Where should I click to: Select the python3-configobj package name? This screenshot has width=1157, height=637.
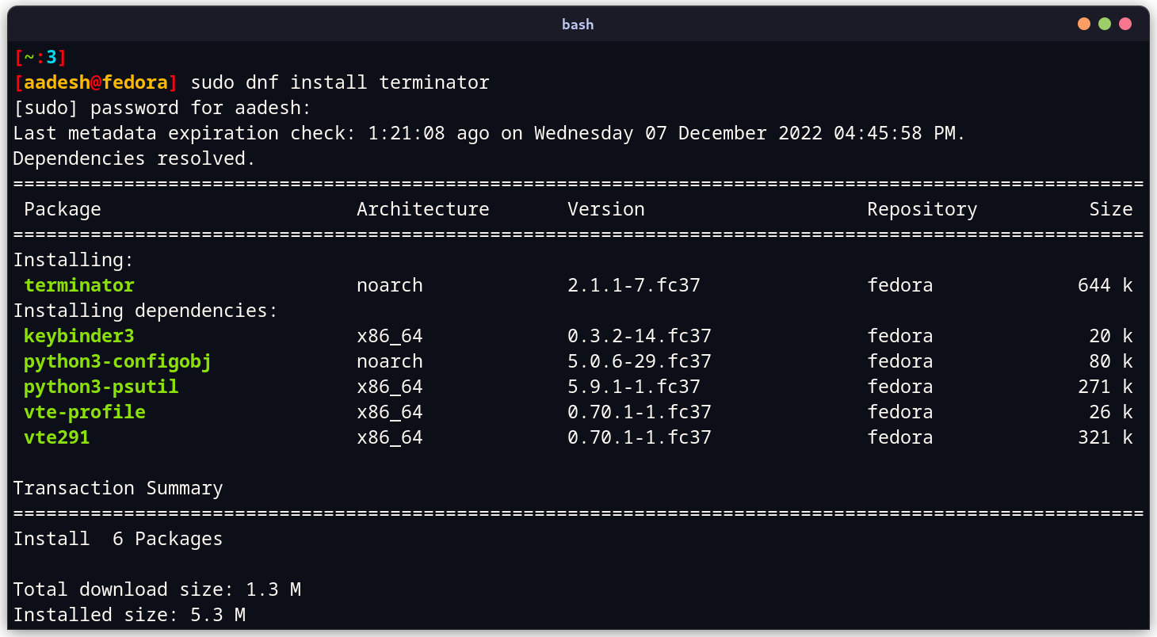point(116,360)
